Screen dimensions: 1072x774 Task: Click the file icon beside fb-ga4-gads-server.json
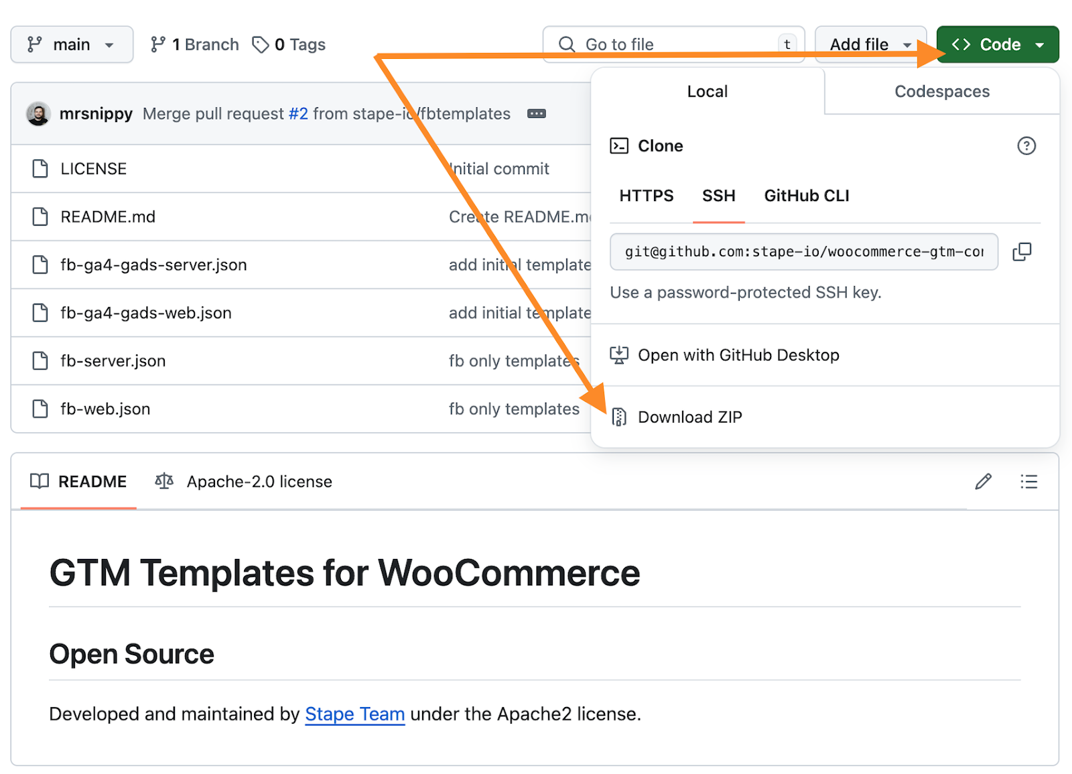pyautogui.click(x=40, y=265)
